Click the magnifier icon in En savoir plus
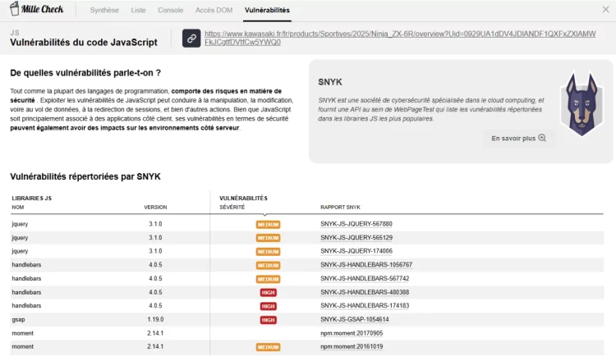616x356 pixels. coord(542,138)
